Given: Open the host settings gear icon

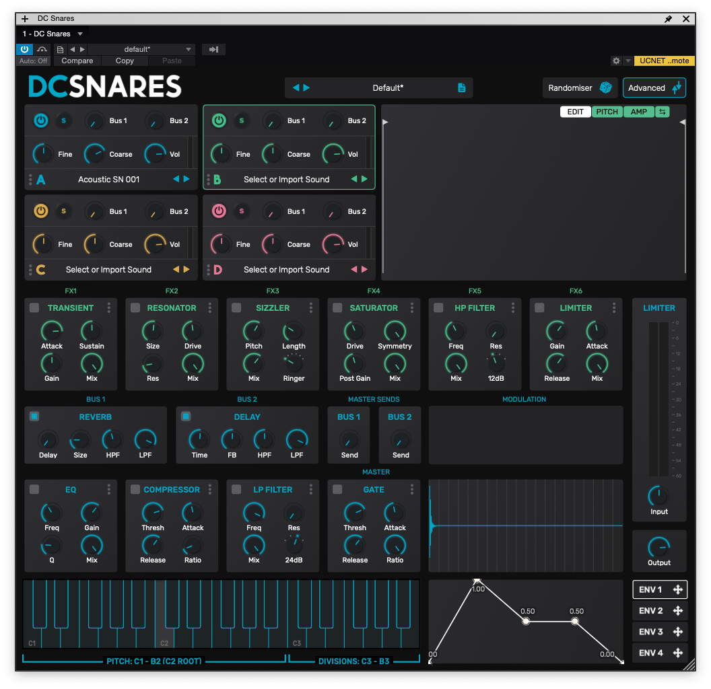Looking at the screenshot, I should pos(616,61).
